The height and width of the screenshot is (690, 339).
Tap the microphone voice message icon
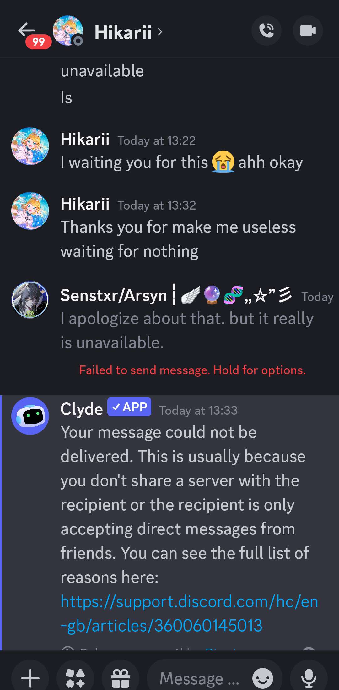(309, 678)
